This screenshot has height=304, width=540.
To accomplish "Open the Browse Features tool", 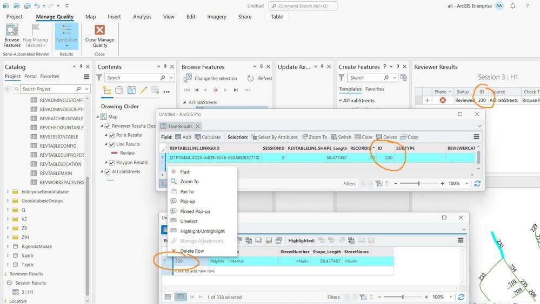I will pyautogui.click(x=12, y=36).
